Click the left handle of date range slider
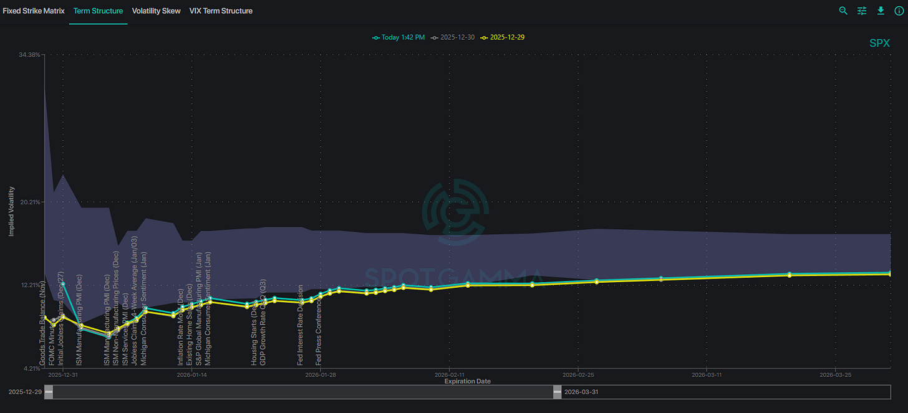 pos(49,392)
